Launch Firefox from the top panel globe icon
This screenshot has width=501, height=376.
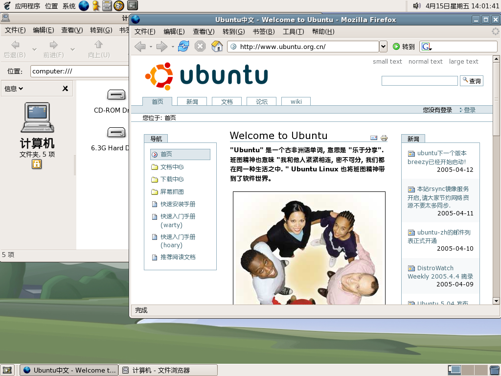pyautogui.click(x=84, y=6)
